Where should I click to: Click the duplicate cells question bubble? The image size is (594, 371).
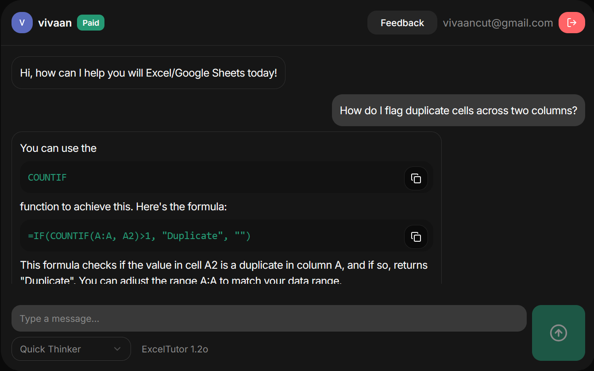click(x=458, y=110)
